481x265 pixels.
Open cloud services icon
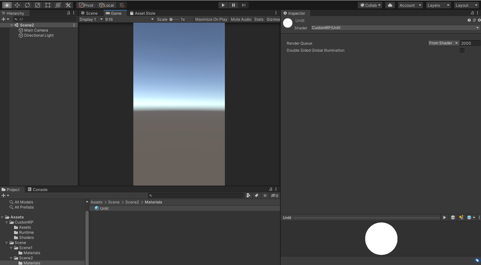[x=390, y=5]
